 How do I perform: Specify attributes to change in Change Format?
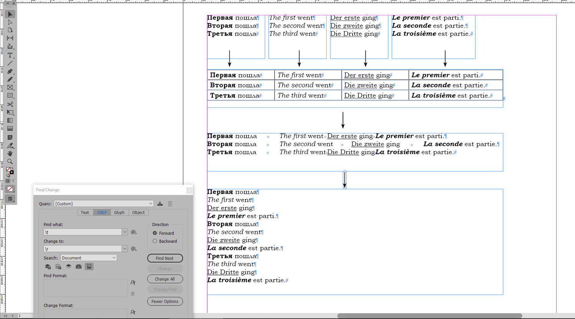point(133,312)
